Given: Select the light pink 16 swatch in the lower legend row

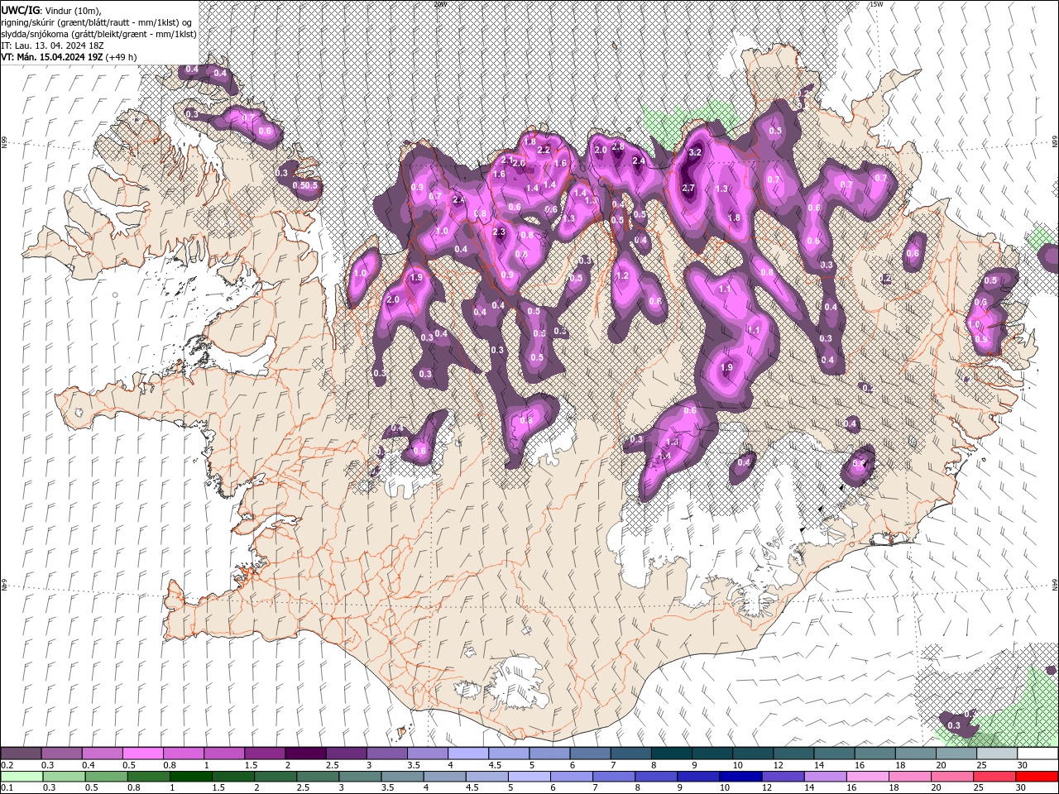Looking at the screenshot, I should pyautogui.click(x=868, y=777).
